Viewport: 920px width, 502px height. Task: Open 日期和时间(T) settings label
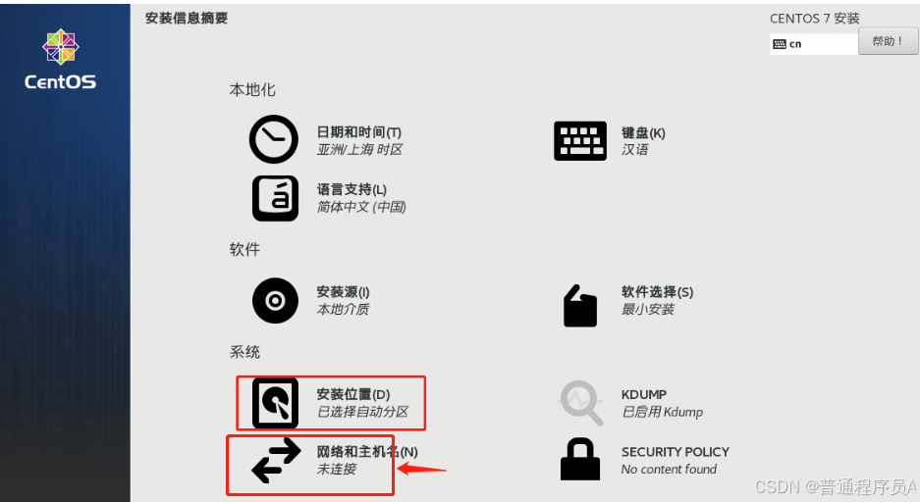pyautogui.click(x=359, y=132)
